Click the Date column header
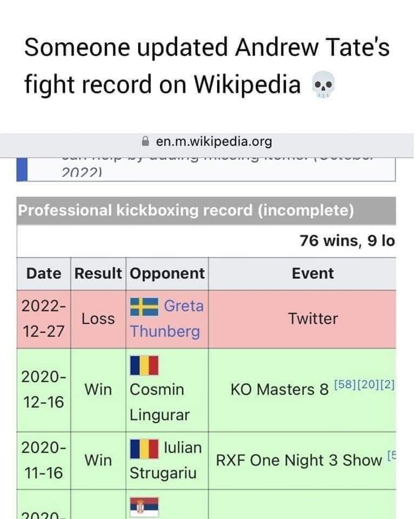415x519 pixels. 44,274
